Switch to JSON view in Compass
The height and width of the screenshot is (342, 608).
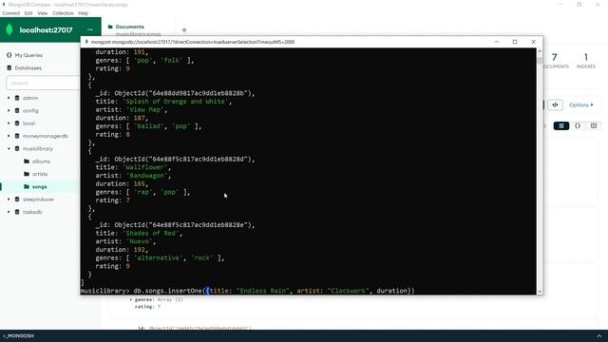click(x=578, y=125)
